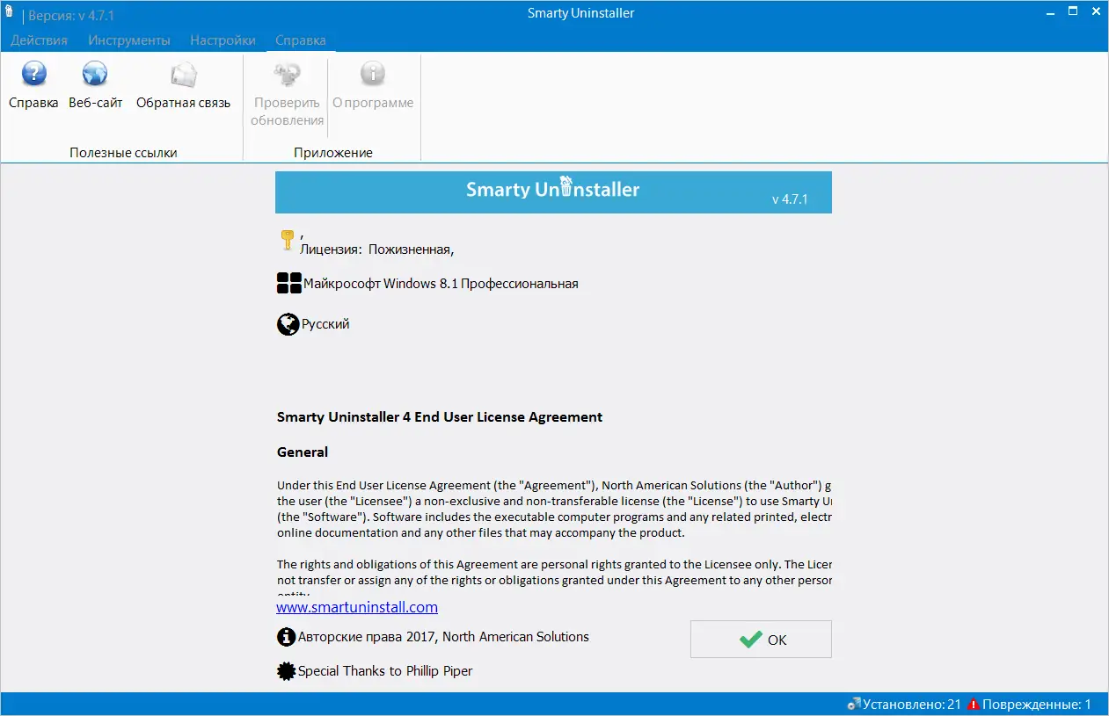Image resolution: width=1109 pixels, height=716 pixels.
Task: Select the Обратная связь feedback icon
Action: [184, 76]
